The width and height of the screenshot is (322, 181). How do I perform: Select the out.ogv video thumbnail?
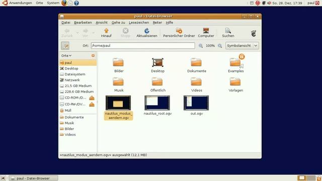(196, 103)
